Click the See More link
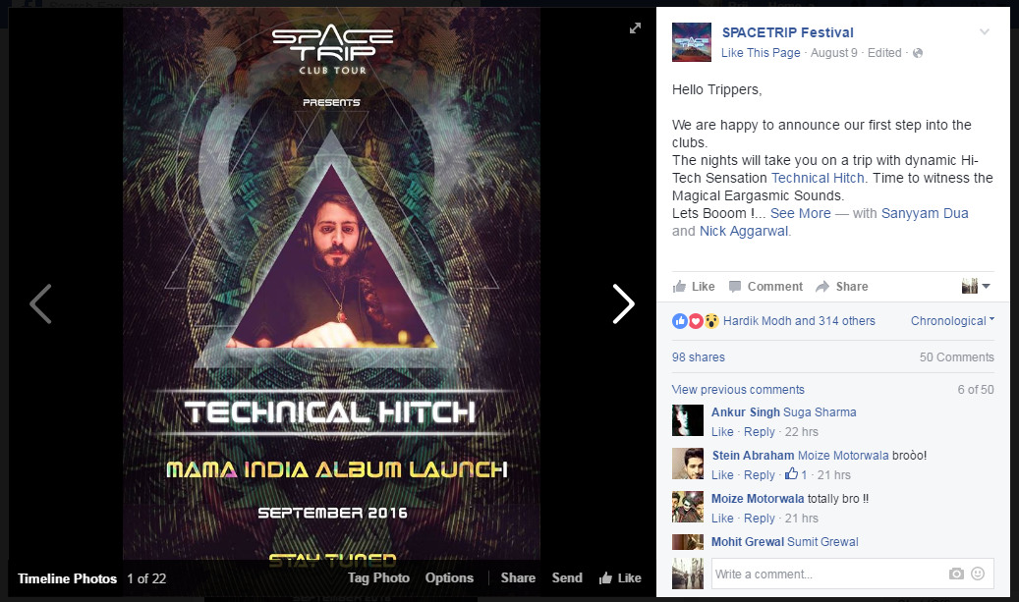The image size is (1019, 602). pos(800,213)
